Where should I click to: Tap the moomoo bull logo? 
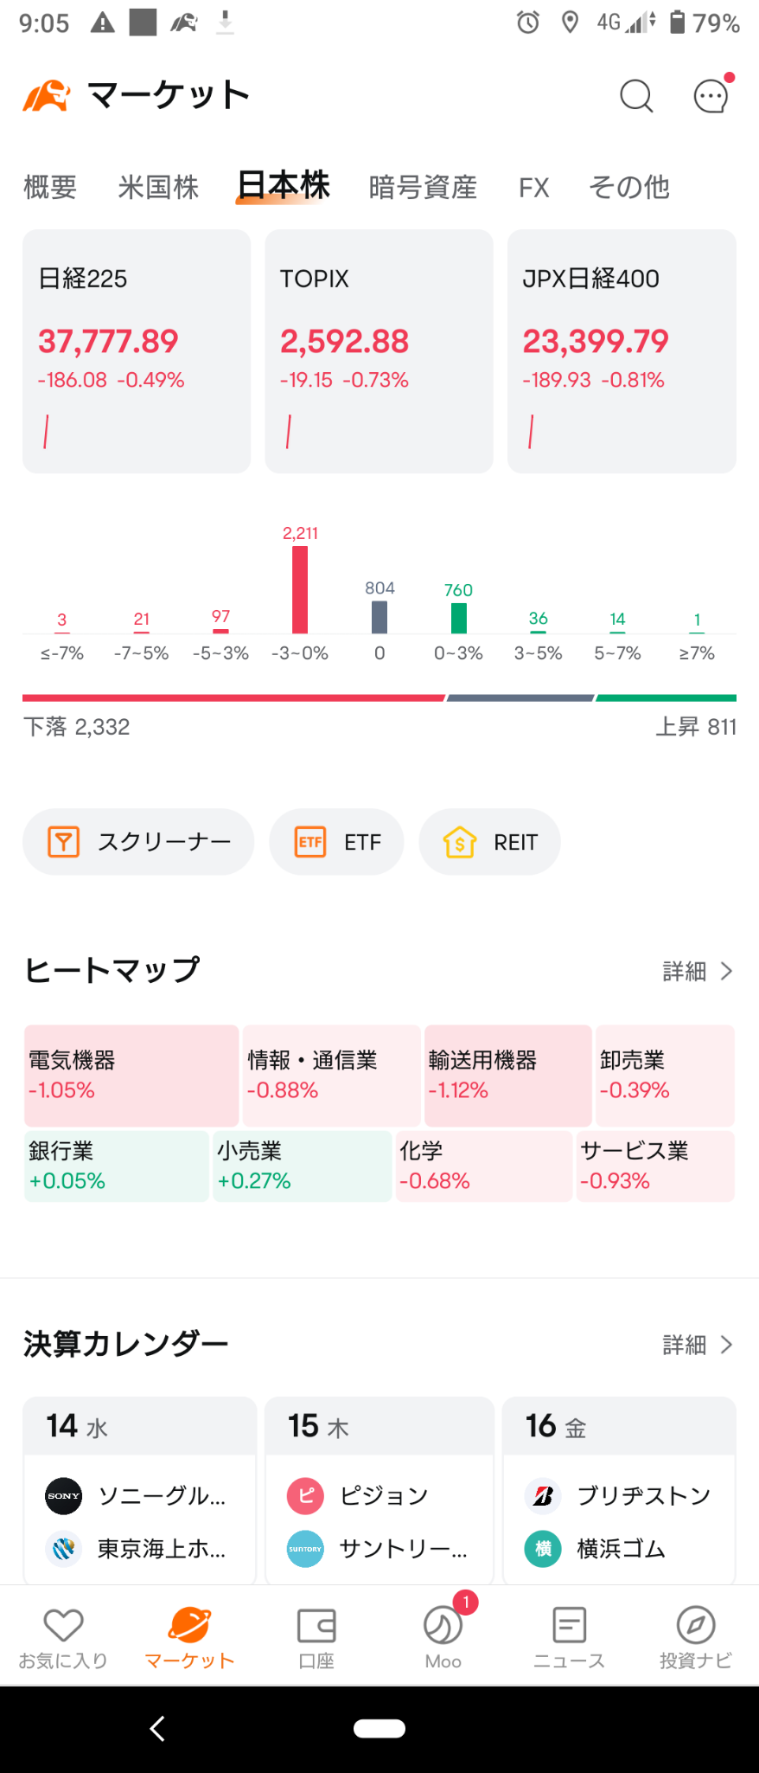coord(47,96)
